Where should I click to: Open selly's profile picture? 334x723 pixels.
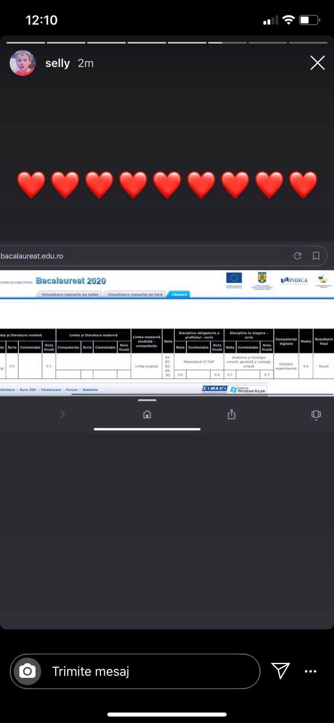[x=23, y=63]
